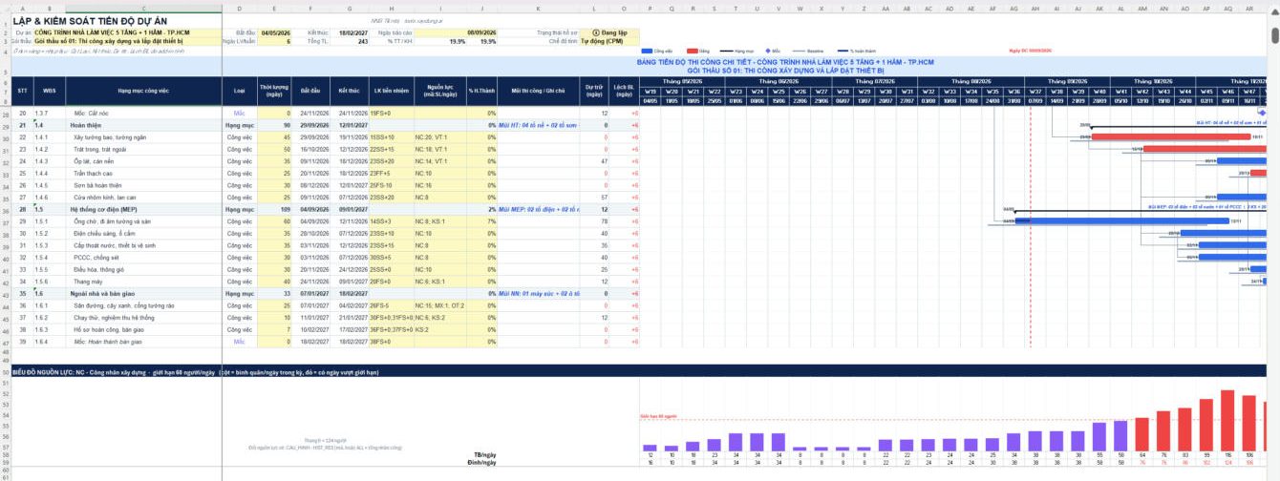This screenshot has width=1280, height=481.
Task: Click the note "Mũi MEP: 02 tổ điện" cell
Action: 539,209
